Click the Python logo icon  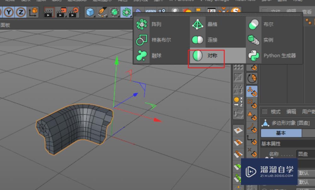click(254, 56)
